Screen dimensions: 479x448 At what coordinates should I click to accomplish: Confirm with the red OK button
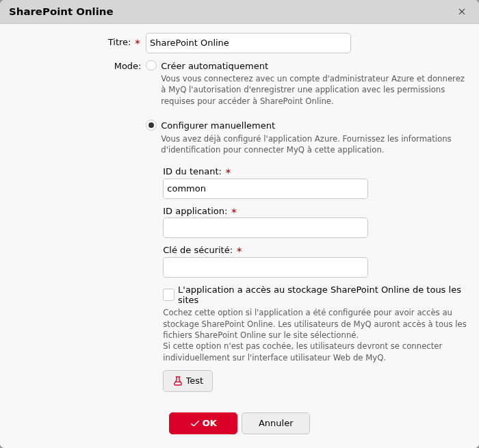tap(203, 423)
